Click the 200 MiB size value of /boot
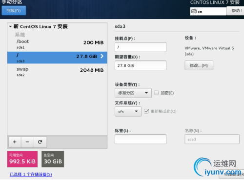 coord(93,42)
